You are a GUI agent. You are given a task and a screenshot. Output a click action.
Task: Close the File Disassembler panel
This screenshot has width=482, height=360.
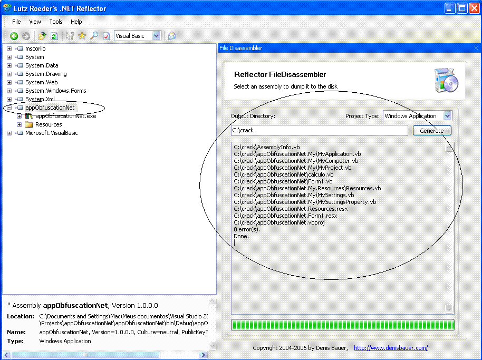476,48
